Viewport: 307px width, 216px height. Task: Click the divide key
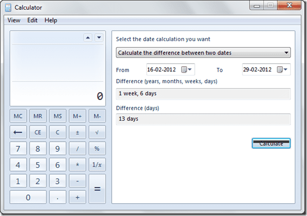[x=77, y=149]
